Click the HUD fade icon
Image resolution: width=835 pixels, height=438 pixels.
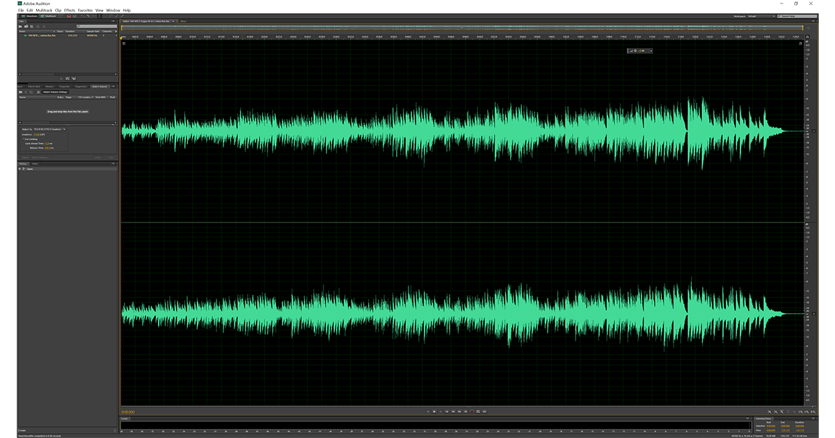click(631, 51)
